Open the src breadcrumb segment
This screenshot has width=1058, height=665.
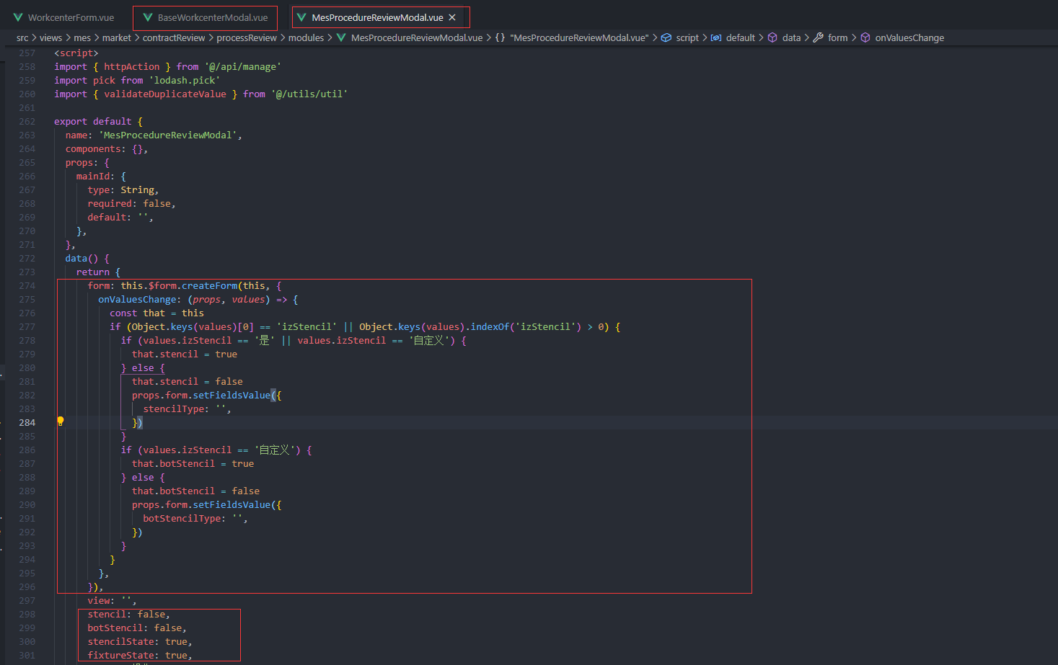pyautogui.click(x=22, y=37)
